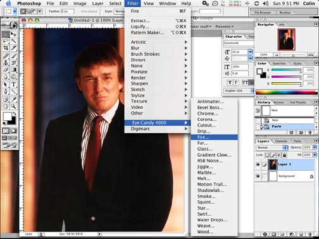The image size is (319, 239).
Task: Open History panel flyout menu arrow
Action: (316, 102)
